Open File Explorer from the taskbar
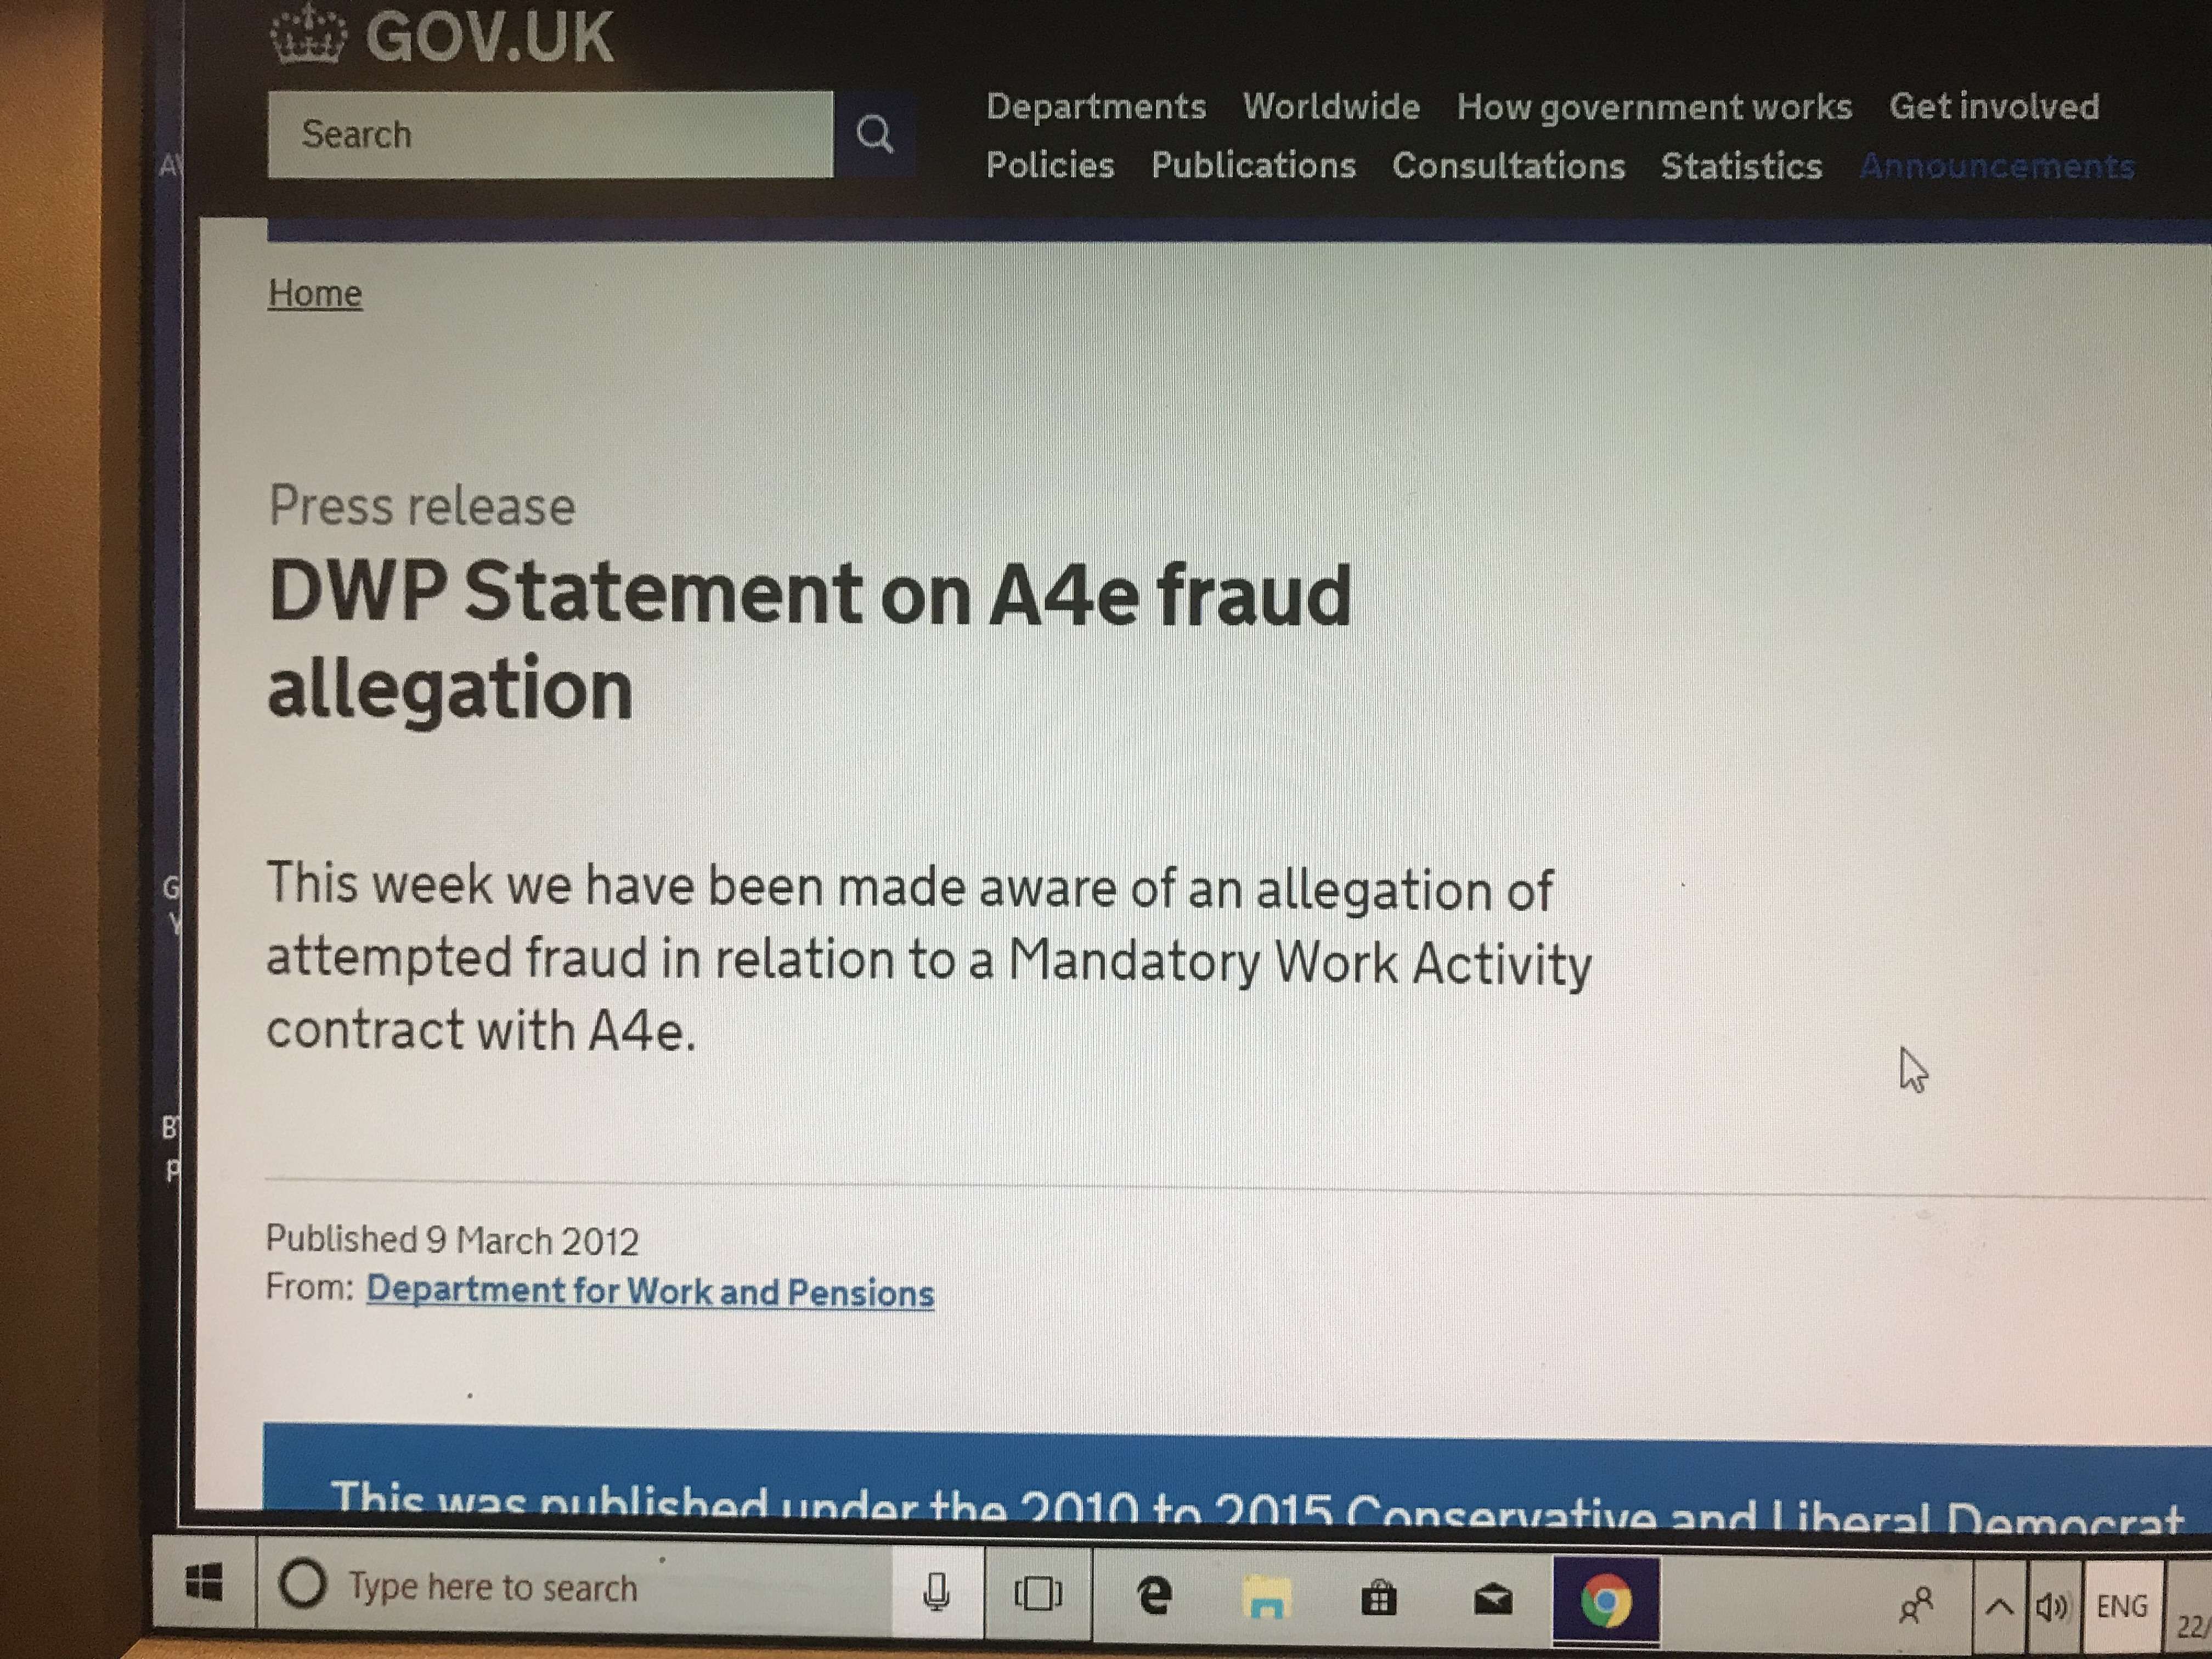 pos(1267,1597)
